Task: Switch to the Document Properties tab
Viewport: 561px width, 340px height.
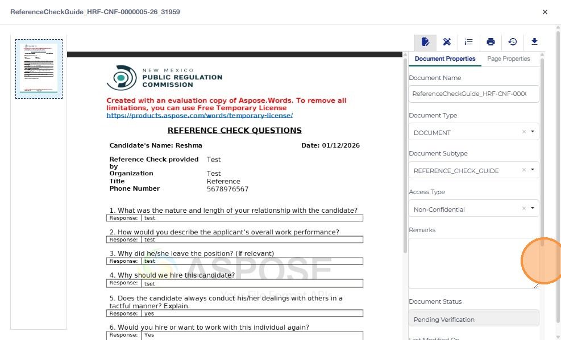Action: point(444,58)
